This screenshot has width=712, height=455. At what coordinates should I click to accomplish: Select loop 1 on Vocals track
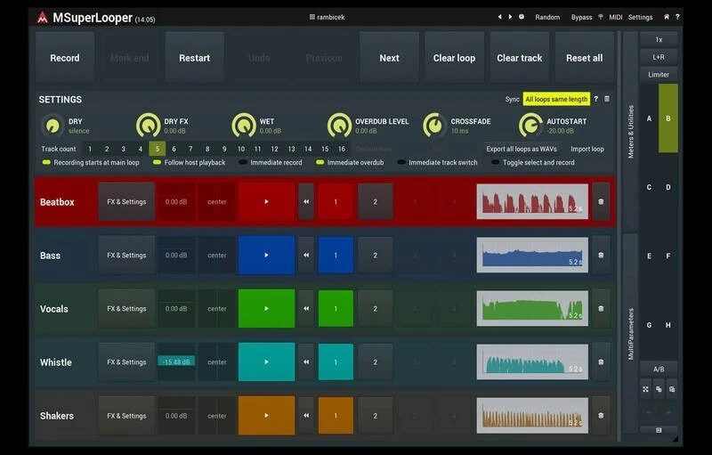coord(336,309)
